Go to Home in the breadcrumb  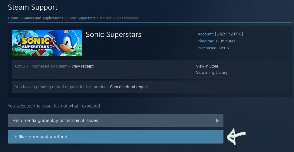coord(13,18)
